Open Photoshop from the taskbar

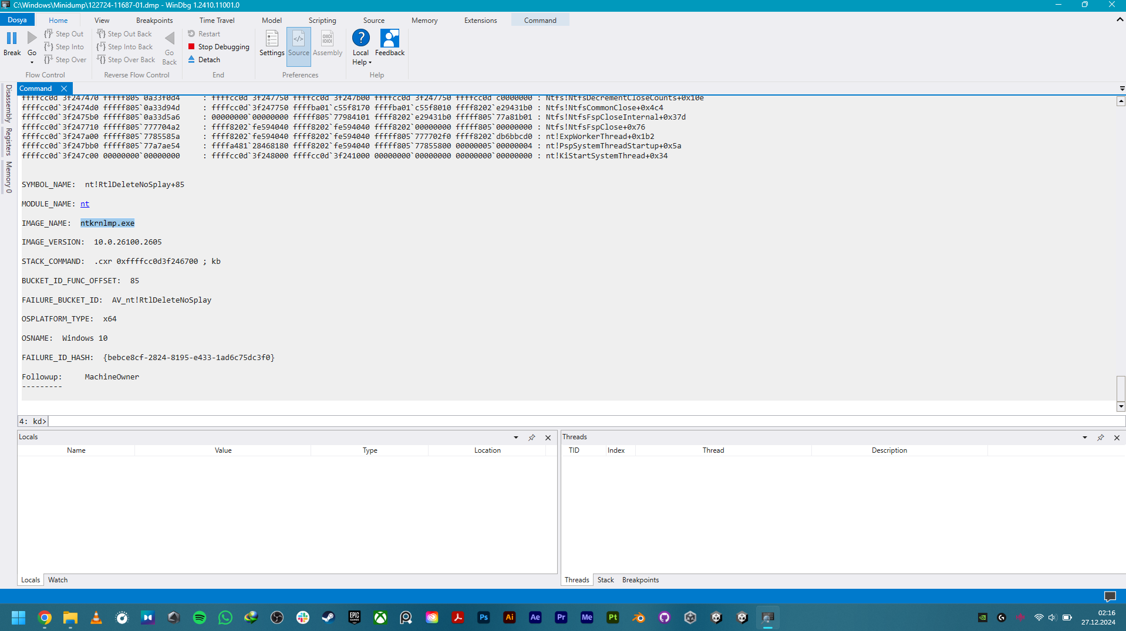click(x=483, y=618)
